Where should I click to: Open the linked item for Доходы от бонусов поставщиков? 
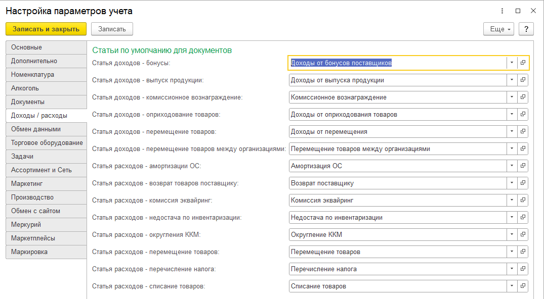523,63
